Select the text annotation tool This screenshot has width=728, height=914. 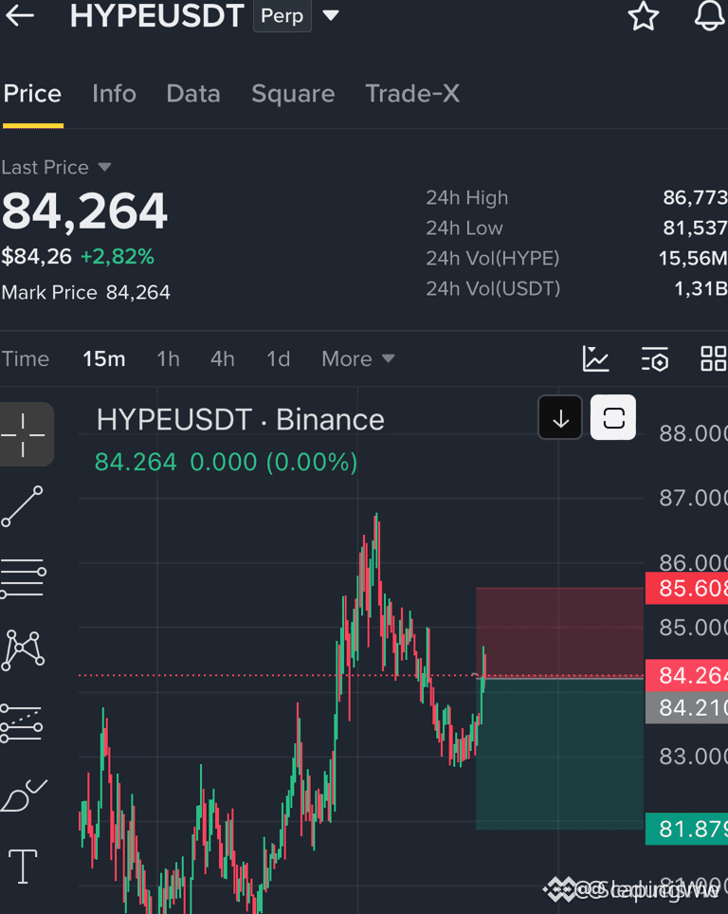pyautogui.click(x=23, y=867)
